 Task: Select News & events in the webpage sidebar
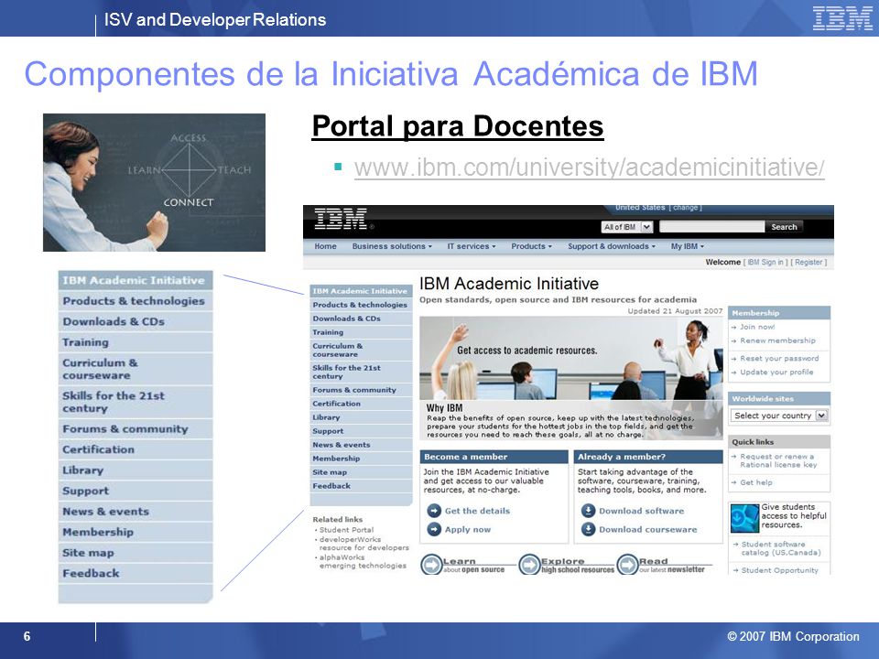pyautogui.click(x=360, y=445)
